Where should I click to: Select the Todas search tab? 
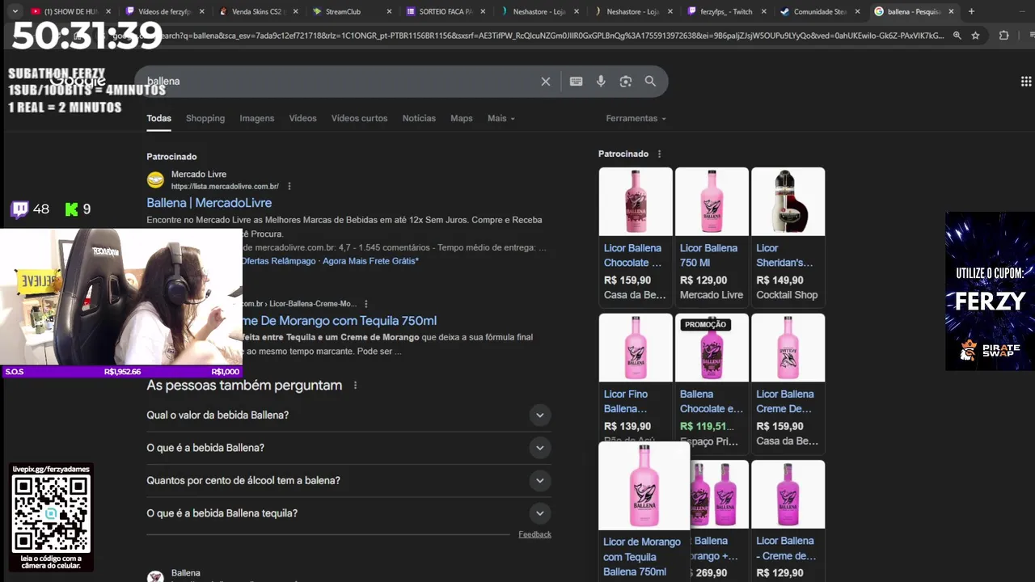tap(158, 118)
